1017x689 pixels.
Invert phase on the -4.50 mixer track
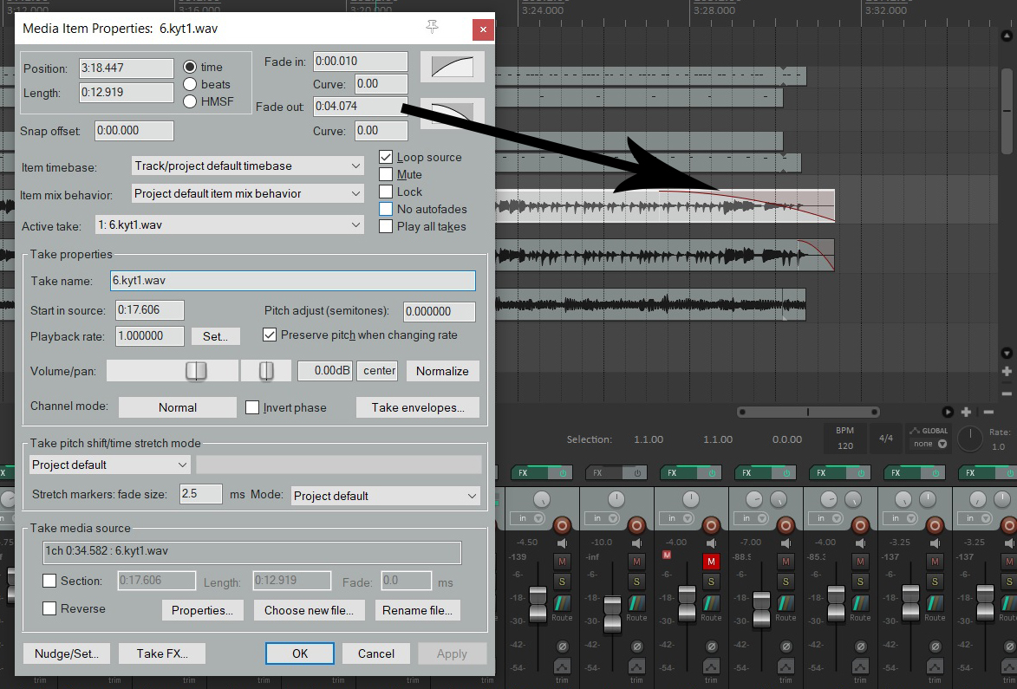point(562,646)
